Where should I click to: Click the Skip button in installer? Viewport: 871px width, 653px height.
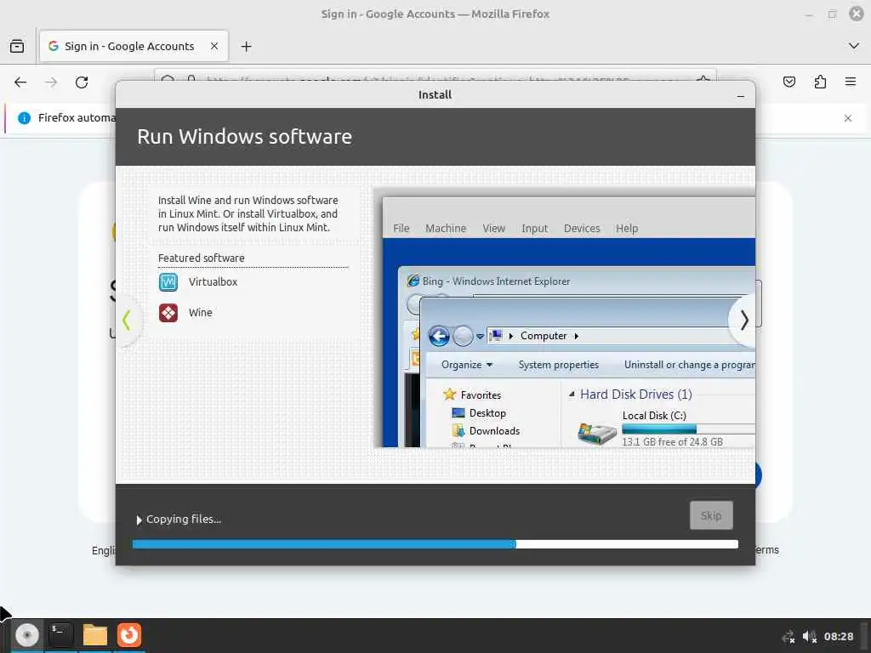(711, 515)
